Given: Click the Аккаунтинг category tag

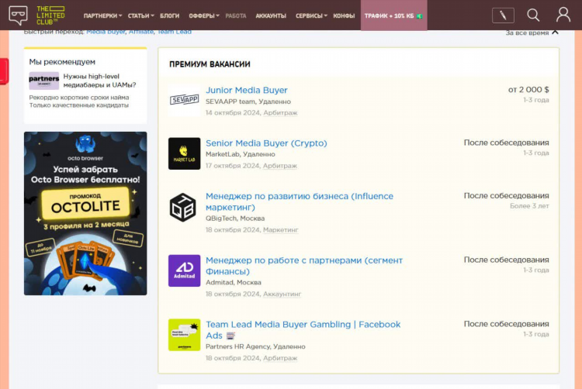Looking at the screenshot, I should (282, 294).
